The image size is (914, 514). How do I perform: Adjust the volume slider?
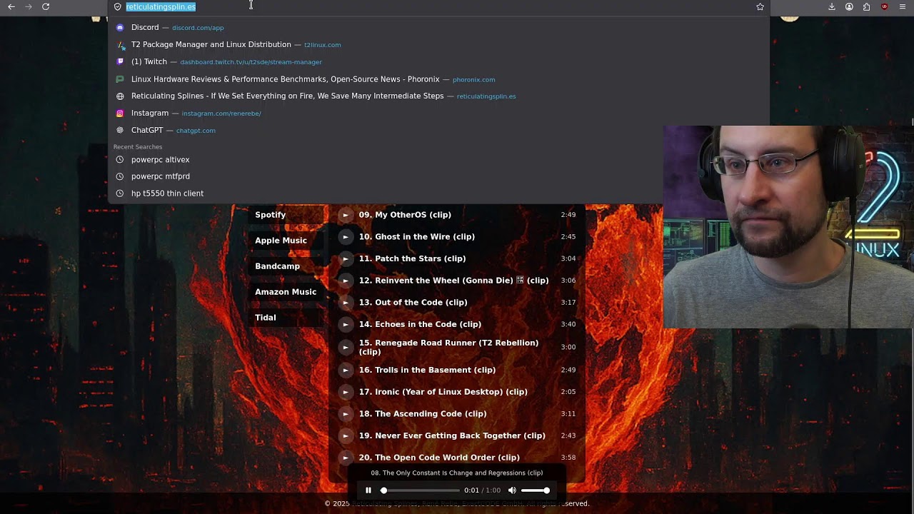coord(536,490)
